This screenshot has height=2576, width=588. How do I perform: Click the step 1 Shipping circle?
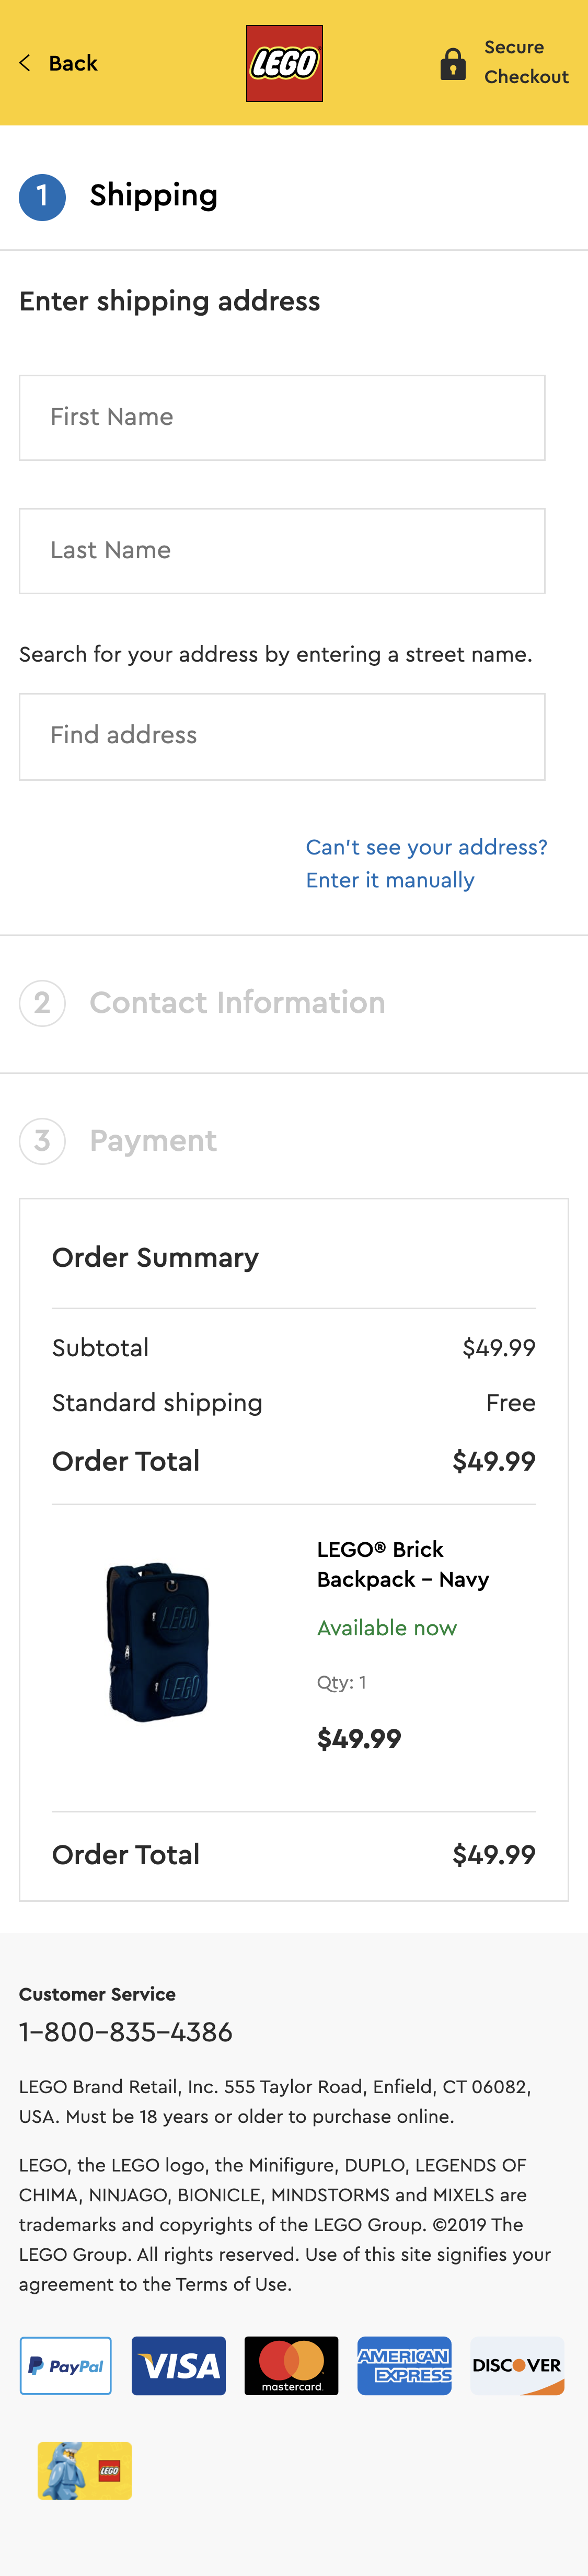[x=42, y=197]
